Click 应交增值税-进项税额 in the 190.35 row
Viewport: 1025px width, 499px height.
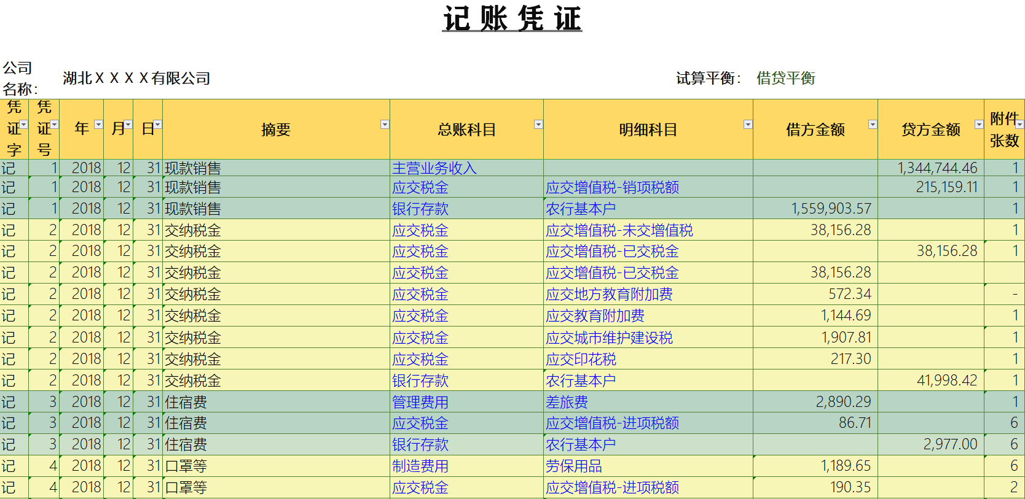pyautogui.click(x=612, y=487)
